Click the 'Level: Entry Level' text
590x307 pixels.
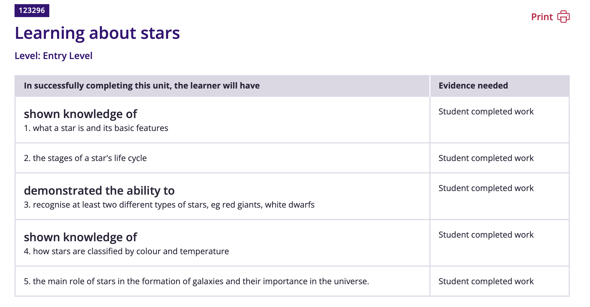point(53,56)
